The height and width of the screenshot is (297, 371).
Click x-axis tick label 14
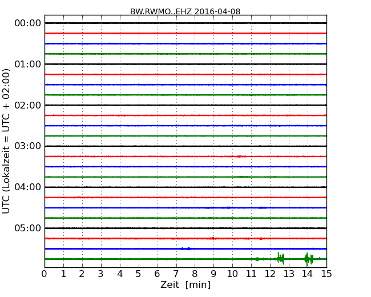coord(308,274)
